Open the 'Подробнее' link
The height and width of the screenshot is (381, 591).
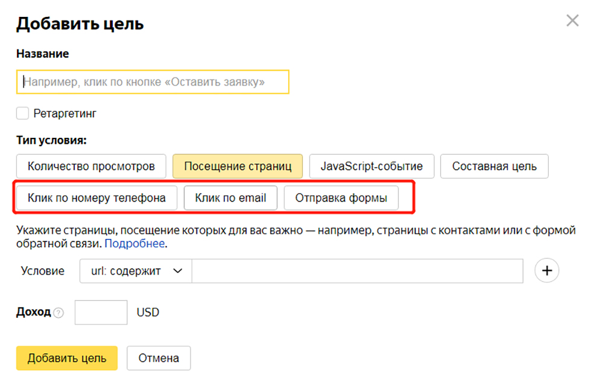[134, 244]
